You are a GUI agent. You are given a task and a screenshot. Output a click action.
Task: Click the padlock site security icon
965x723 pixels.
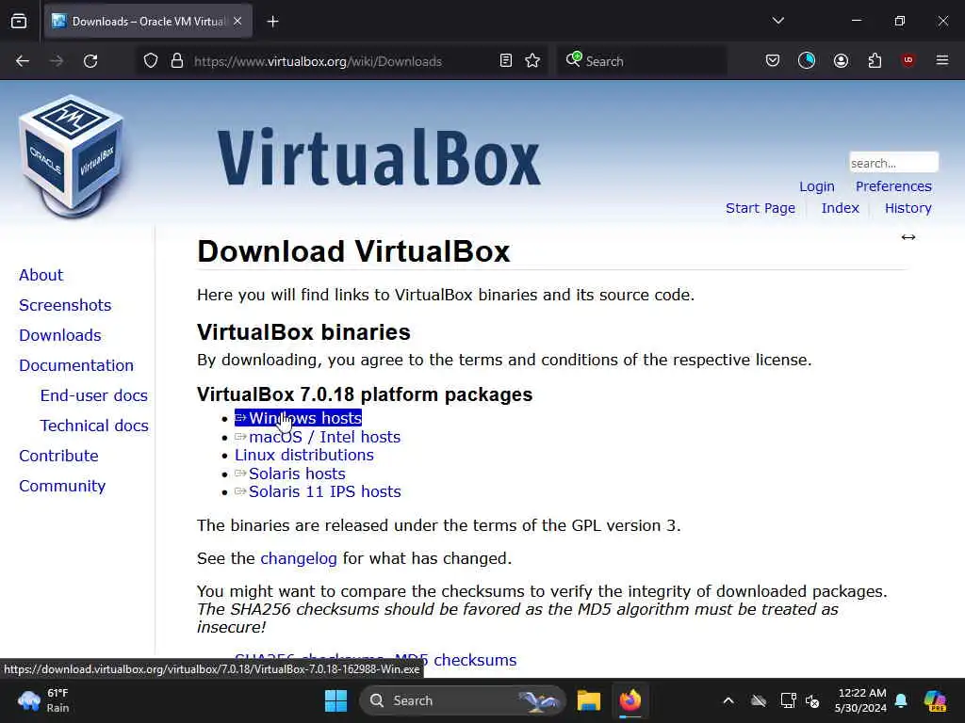point(177,61)
